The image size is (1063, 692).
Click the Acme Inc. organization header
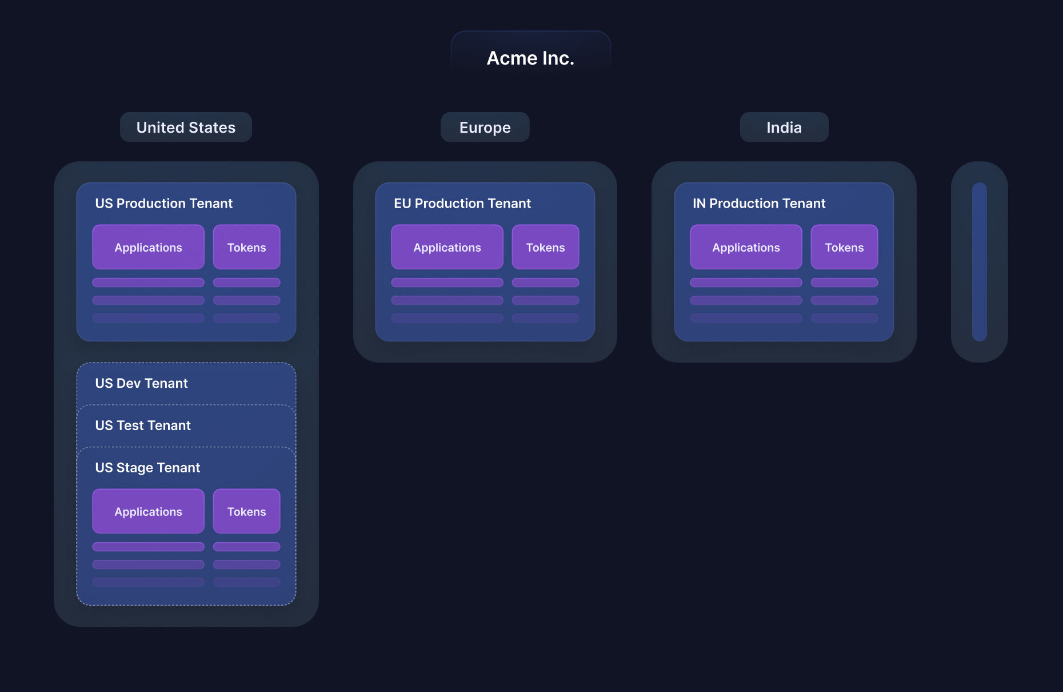point(530,58)
